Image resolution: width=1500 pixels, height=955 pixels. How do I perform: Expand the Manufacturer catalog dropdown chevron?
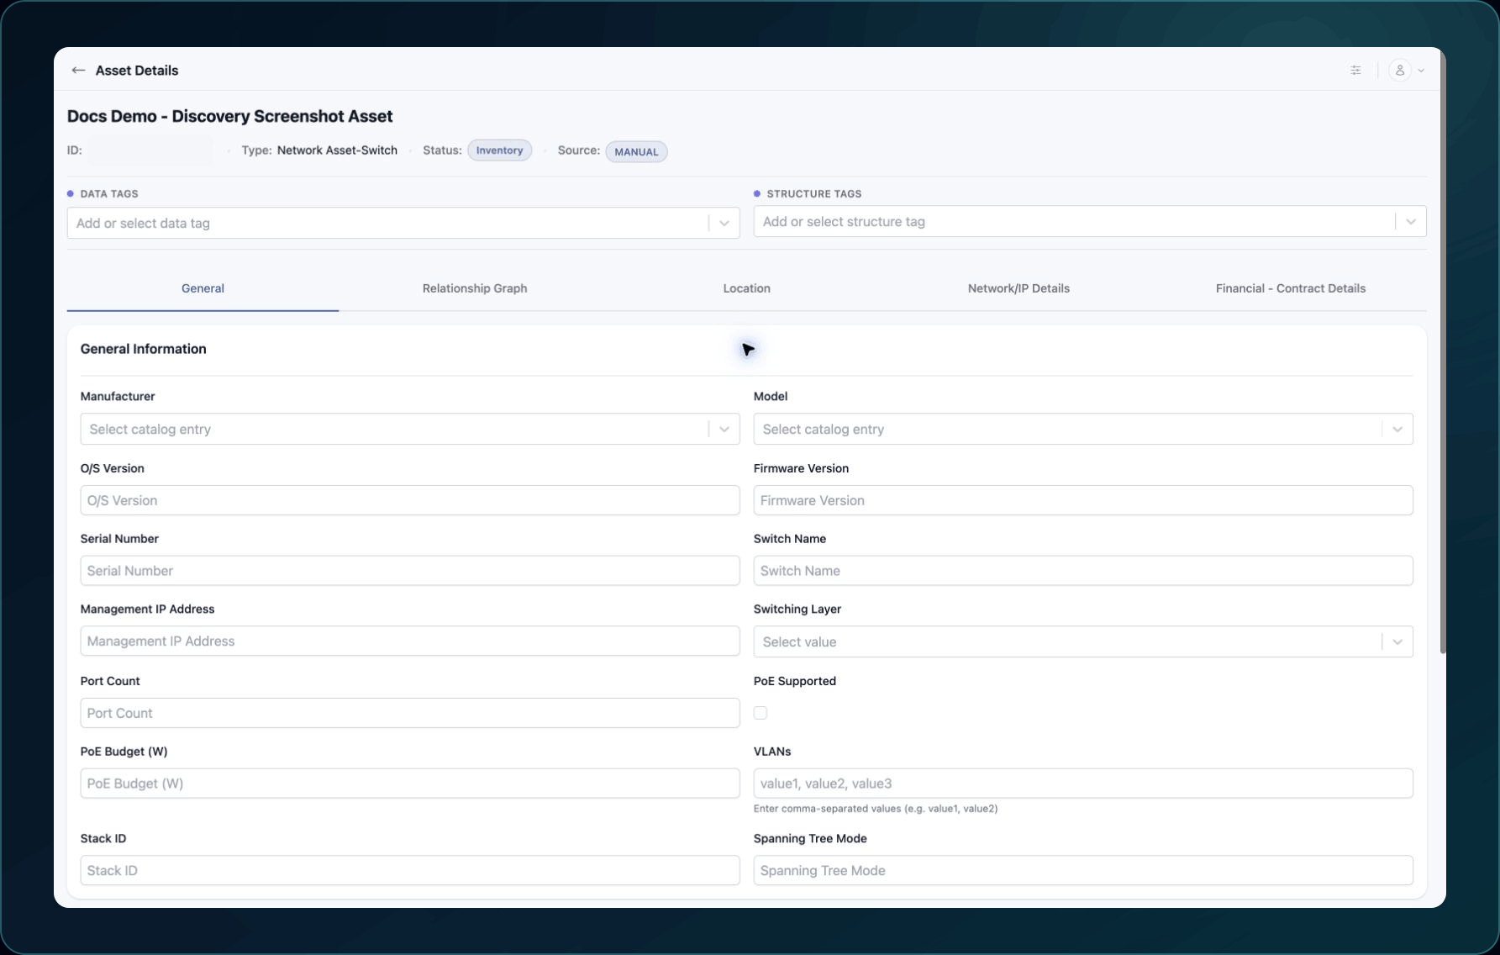(724, 430)
